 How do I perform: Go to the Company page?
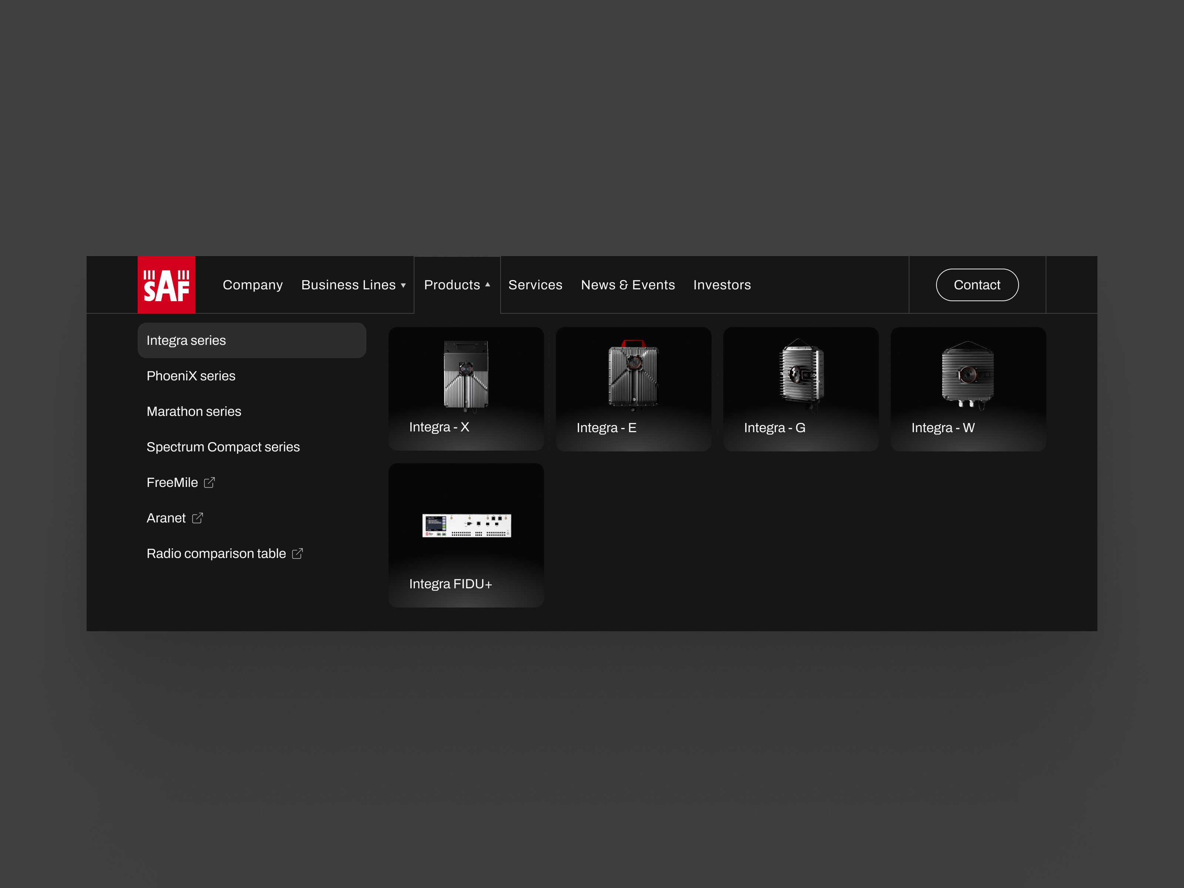(x=253, y=285)
